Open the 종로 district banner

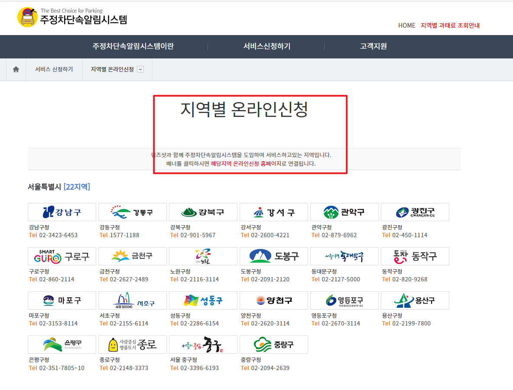[133, 345]
